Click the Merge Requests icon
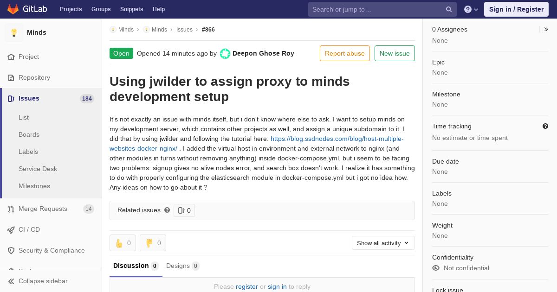The height and width of the screenshot is (292, 557). click(x=11, y=209)
